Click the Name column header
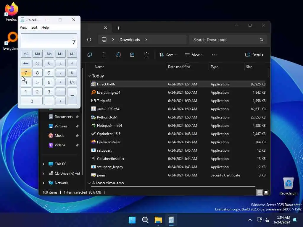This screenshot has width=303, height=227. click(99, 67)
